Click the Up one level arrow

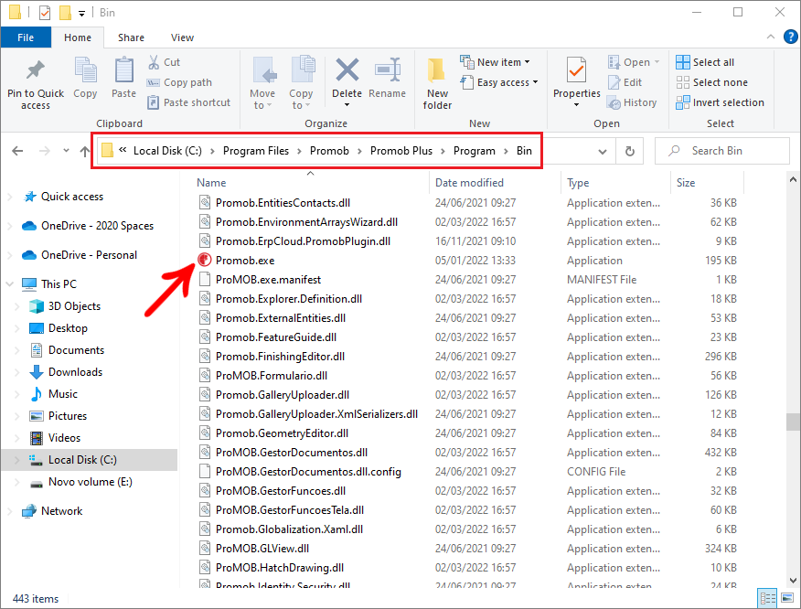85,151
